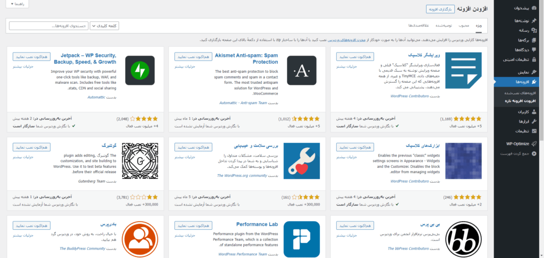Install BuddyPress plugin now

[31, 226]
